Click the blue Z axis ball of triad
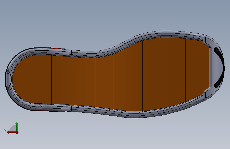Viewport: 230px width, 149px height. (17, 132)
